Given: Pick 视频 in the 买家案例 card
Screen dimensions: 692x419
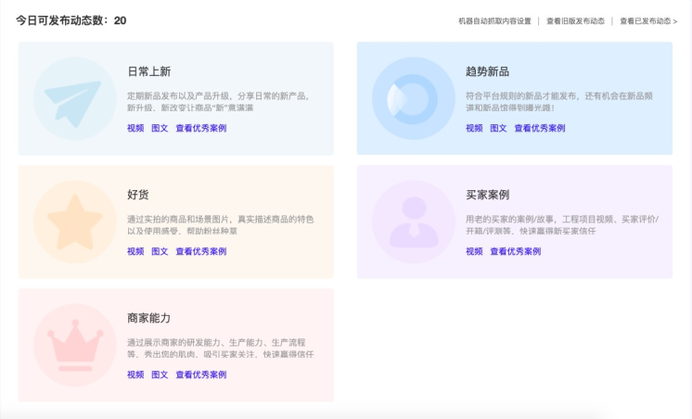Looking at the screenshot, I should (474, 252).
